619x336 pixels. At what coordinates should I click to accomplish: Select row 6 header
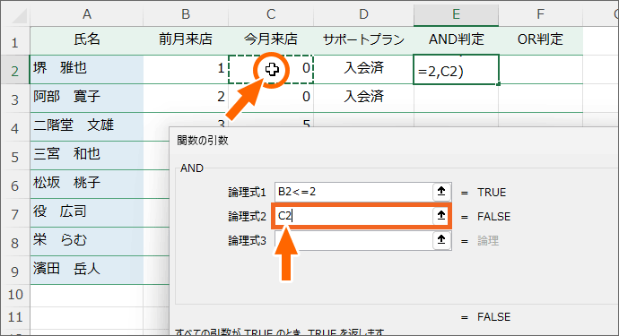15,185
